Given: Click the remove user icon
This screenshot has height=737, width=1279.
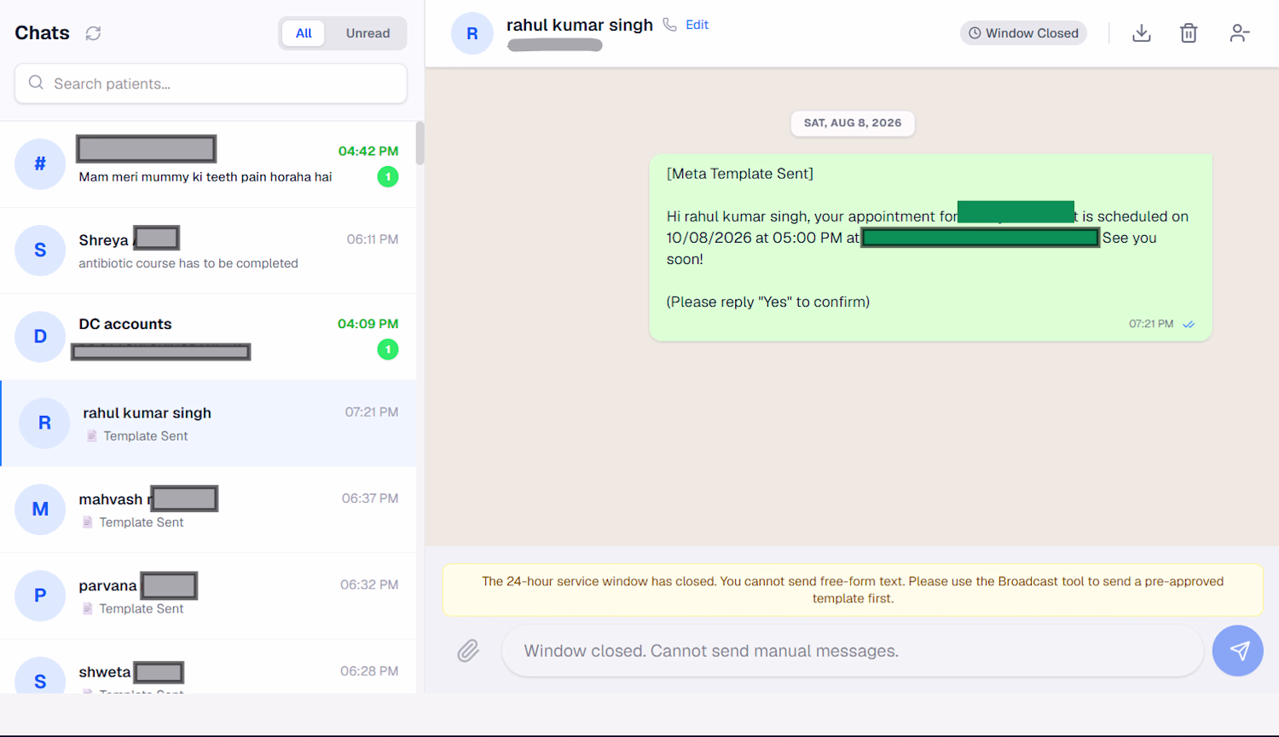Looking at the screenshot, I should pos(1239,33).
